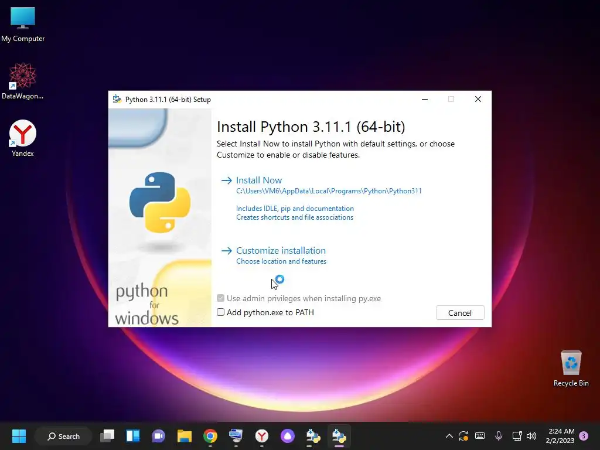
Task: Open the remote desktop taskbar app
Action: pyautogui.click(x=236, y=436)
